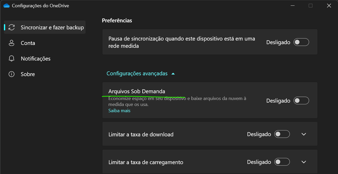Viewport: 338px width, 174px height.
Task: Collapse section using the arrow beside Configurações avançadas
Action: click(x=173, y=74)
